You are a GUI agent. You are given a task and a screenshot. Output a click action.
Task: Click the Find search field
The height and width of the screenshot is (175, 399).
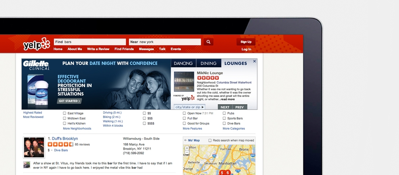90,42
